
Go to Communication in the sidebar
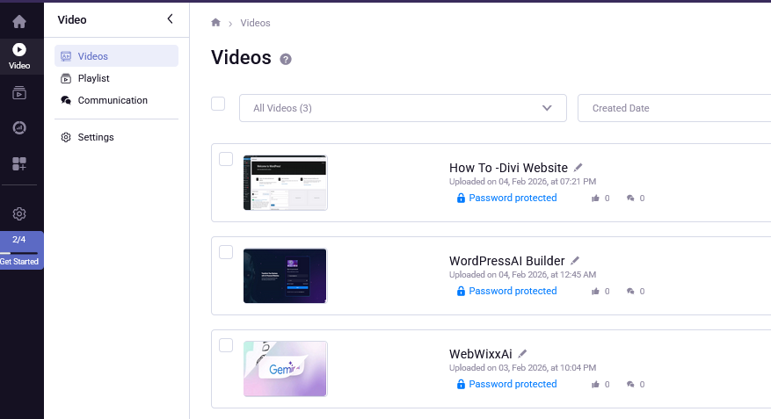tap(112, 100)
